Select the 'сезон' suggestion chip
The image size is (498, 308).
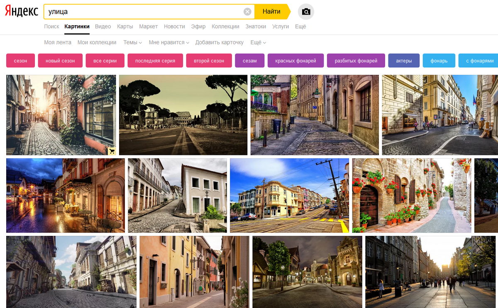coord(20,61)
